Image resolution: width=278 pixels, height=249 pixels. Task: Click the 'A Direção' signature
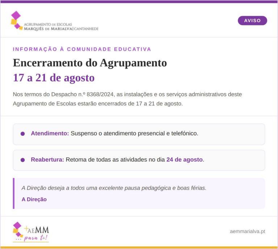(34, 199)
